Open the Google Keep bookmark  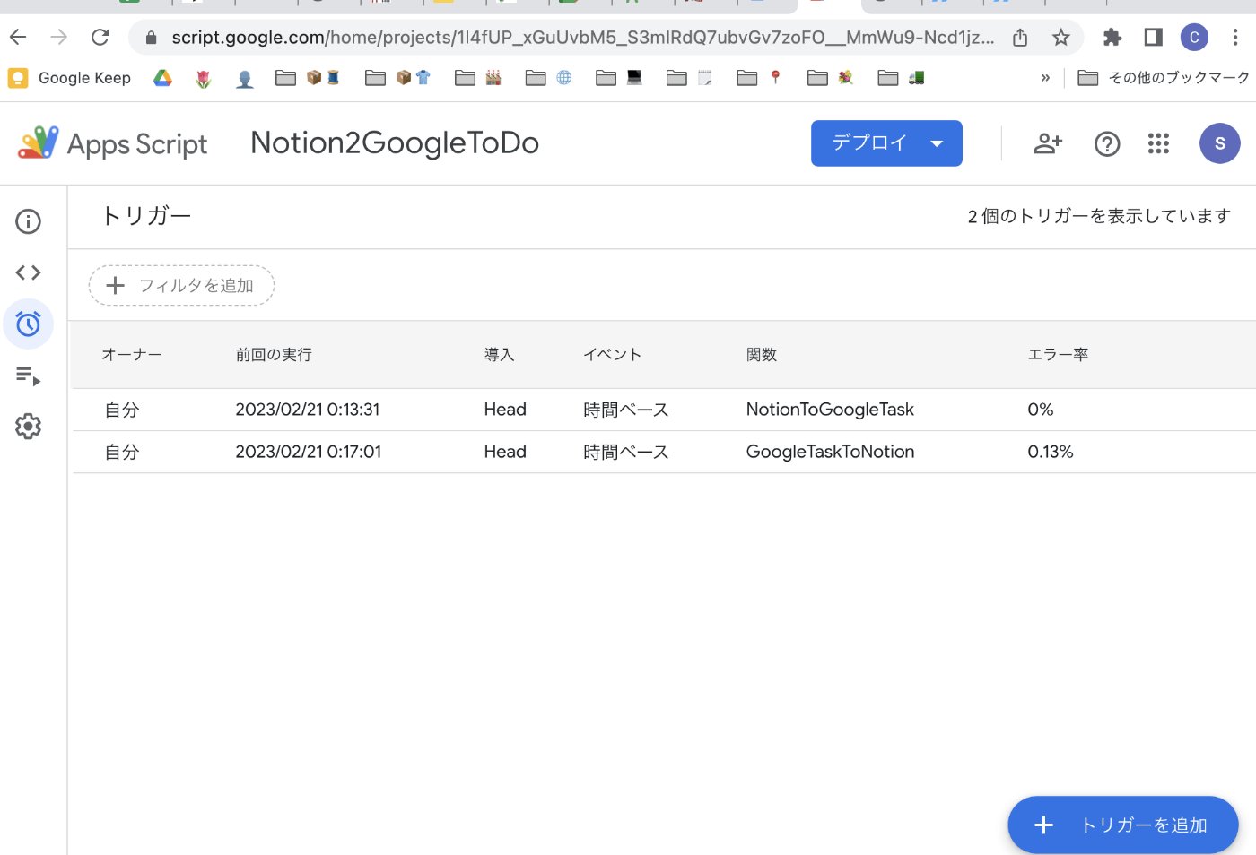(x=69, y=78)
